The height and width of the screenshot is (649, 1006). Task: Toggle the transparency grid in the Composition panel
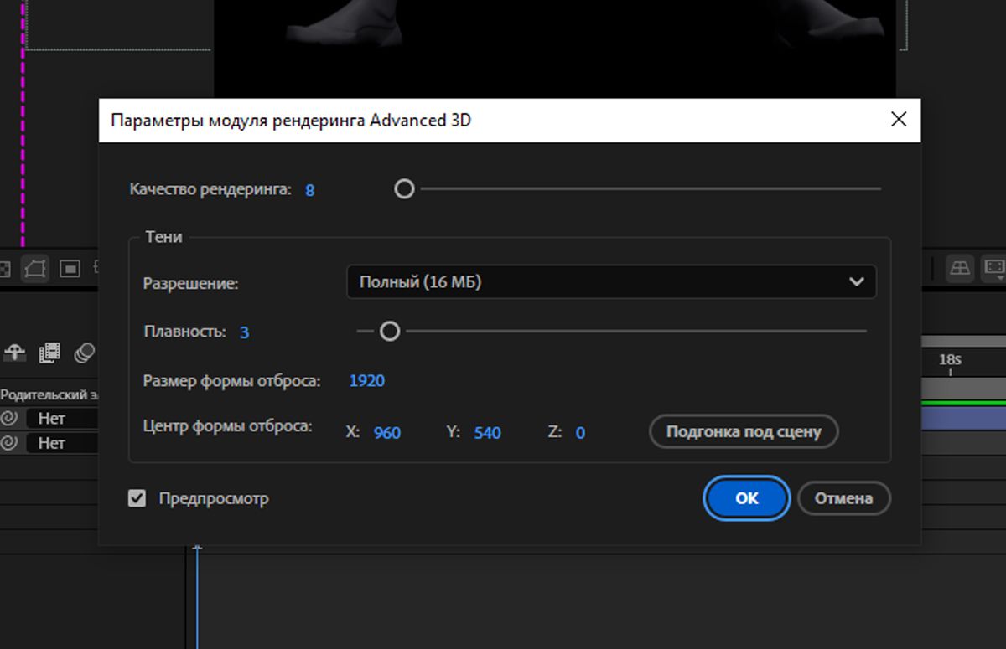pyautogui.click(x=6, y=268)
